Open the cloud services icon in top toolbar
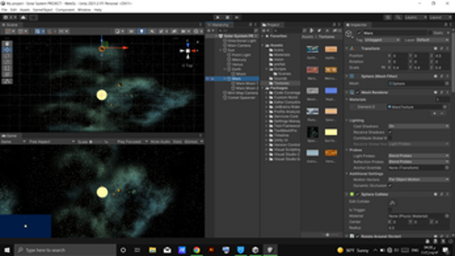The width and height of the screenshot is (455, 256). 23,17
